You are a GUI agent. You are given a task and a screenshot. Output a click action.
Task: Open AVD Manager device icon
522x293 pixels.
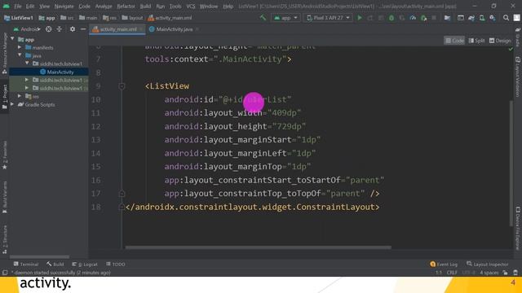pos(482,18)
